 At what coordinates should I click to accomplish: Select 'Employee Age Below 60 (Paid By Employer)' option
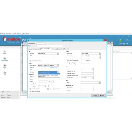click(x=49, y=75)
